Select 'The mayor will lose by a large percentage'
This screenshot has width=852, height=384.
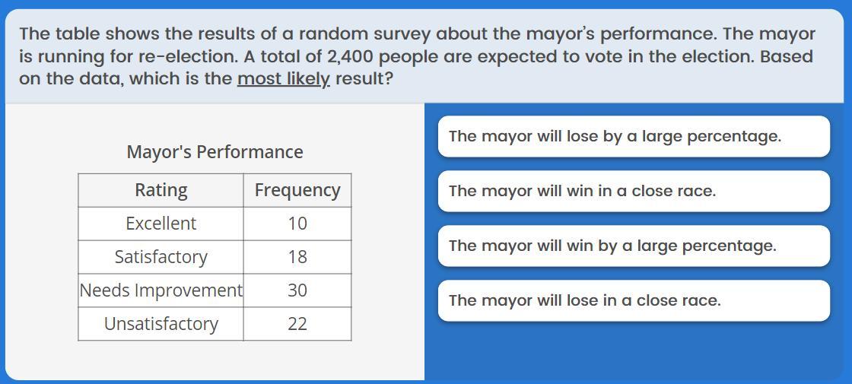(x=633, y=137)
